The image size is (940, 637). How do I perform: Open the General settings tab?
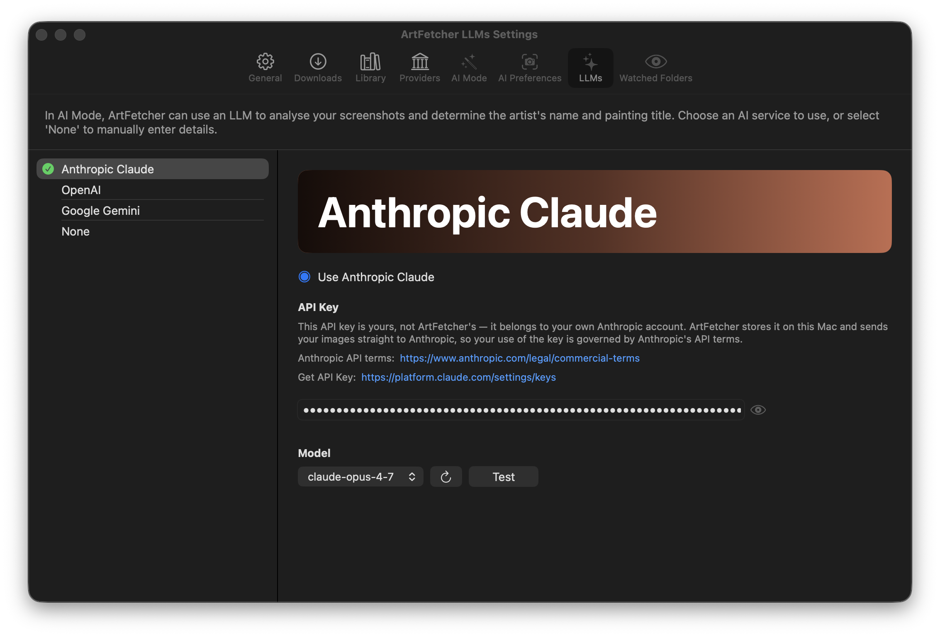point(265,68)
